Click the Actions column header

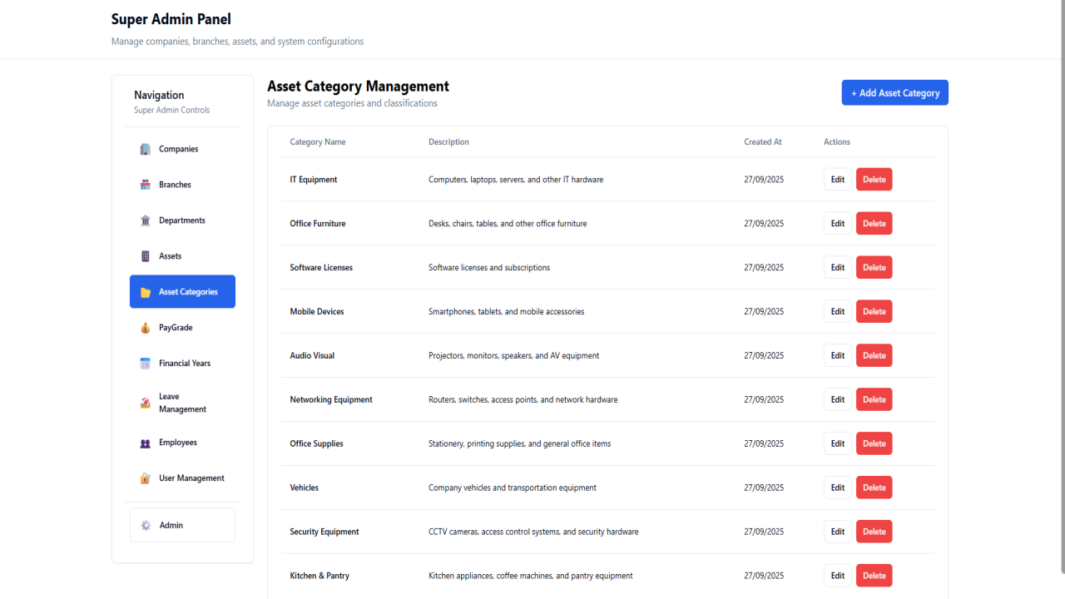(837, 142)
